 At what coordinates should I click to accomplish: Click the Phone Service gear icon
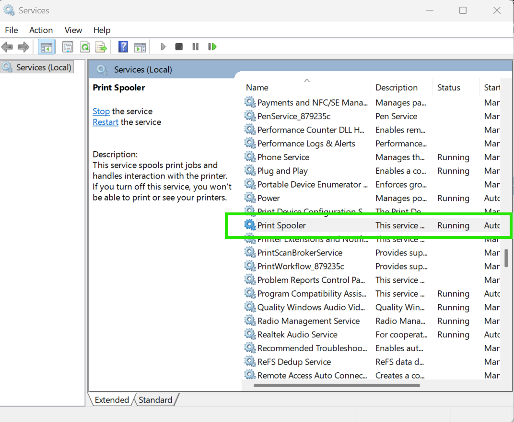(250, 157)
